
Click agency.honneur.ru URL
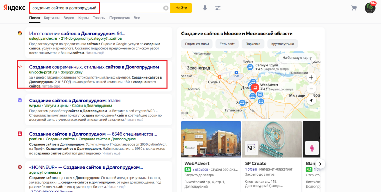(45, 173)
